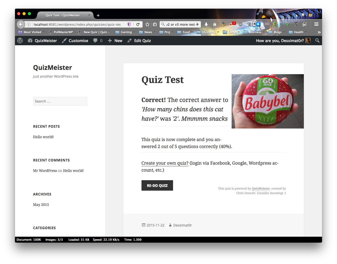Bookmark this page with the star icon
The image size is (337, 264).
147,24
